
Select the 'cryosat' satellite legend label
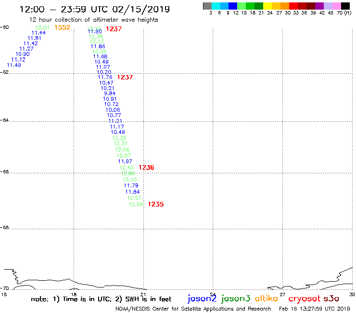[305, 299]
